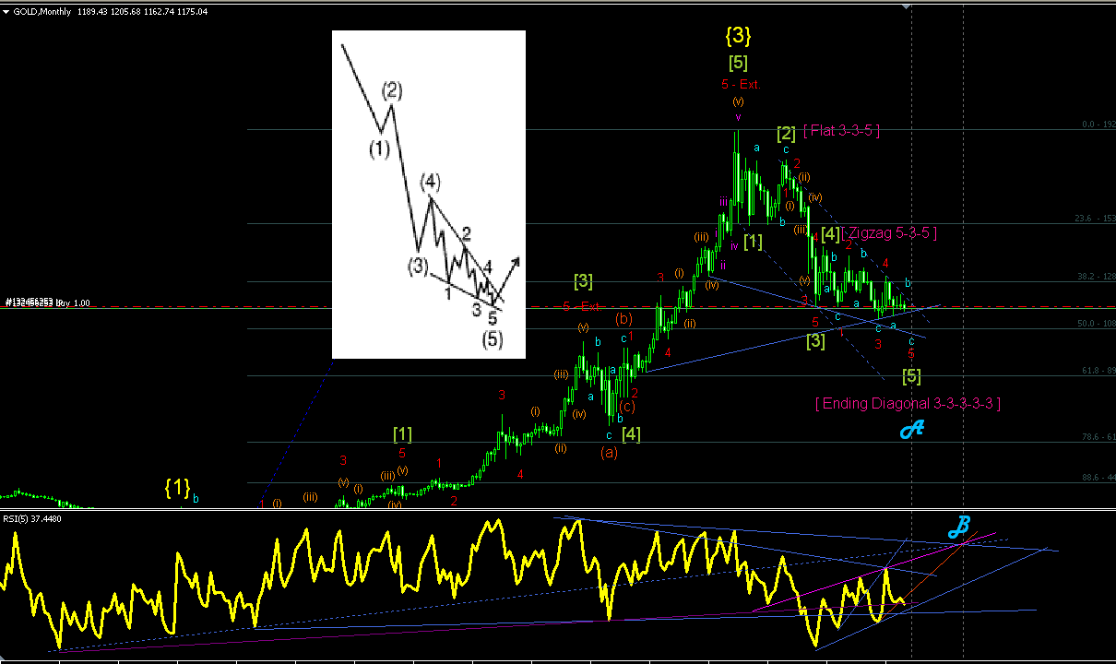Select the green [2] wave label

point(786,133)
